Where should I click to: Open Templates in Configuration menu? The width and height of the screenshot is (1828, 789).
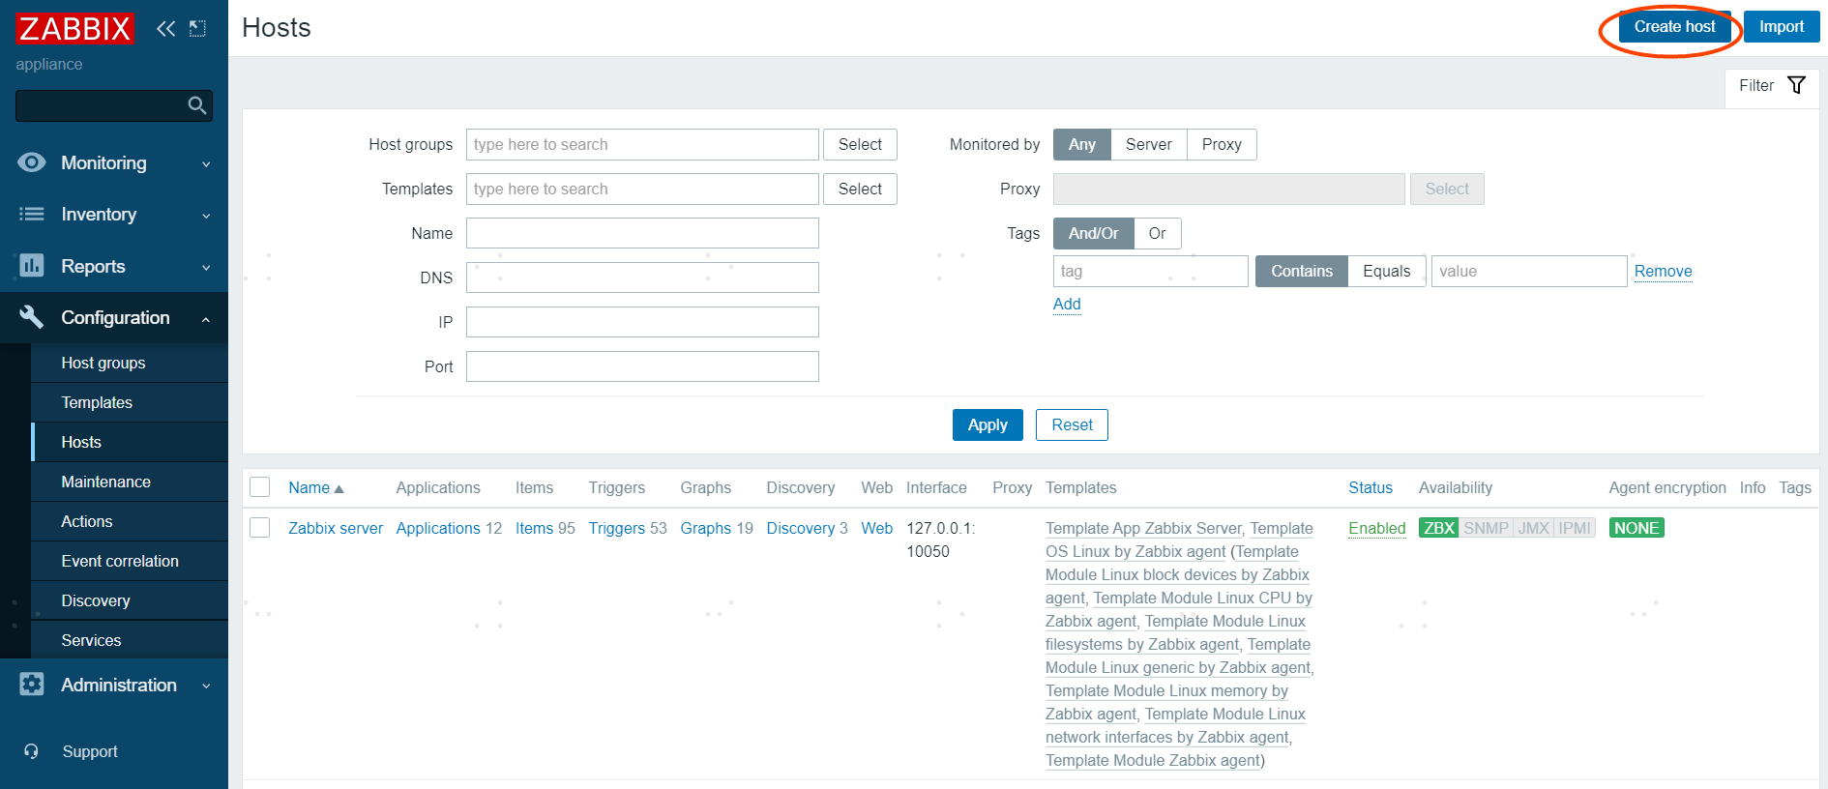click(130, 402)
